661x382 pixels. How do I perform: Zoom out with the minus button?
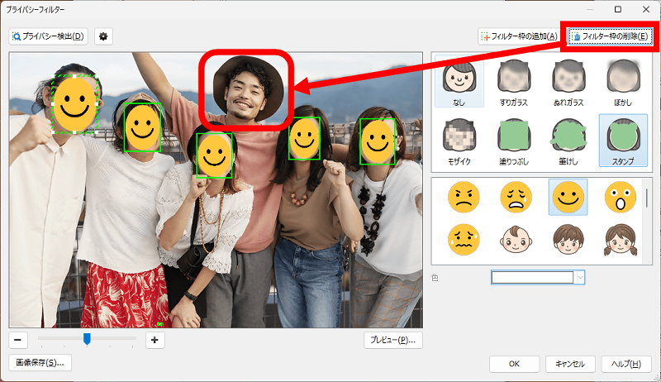click(x=19, y=339)
